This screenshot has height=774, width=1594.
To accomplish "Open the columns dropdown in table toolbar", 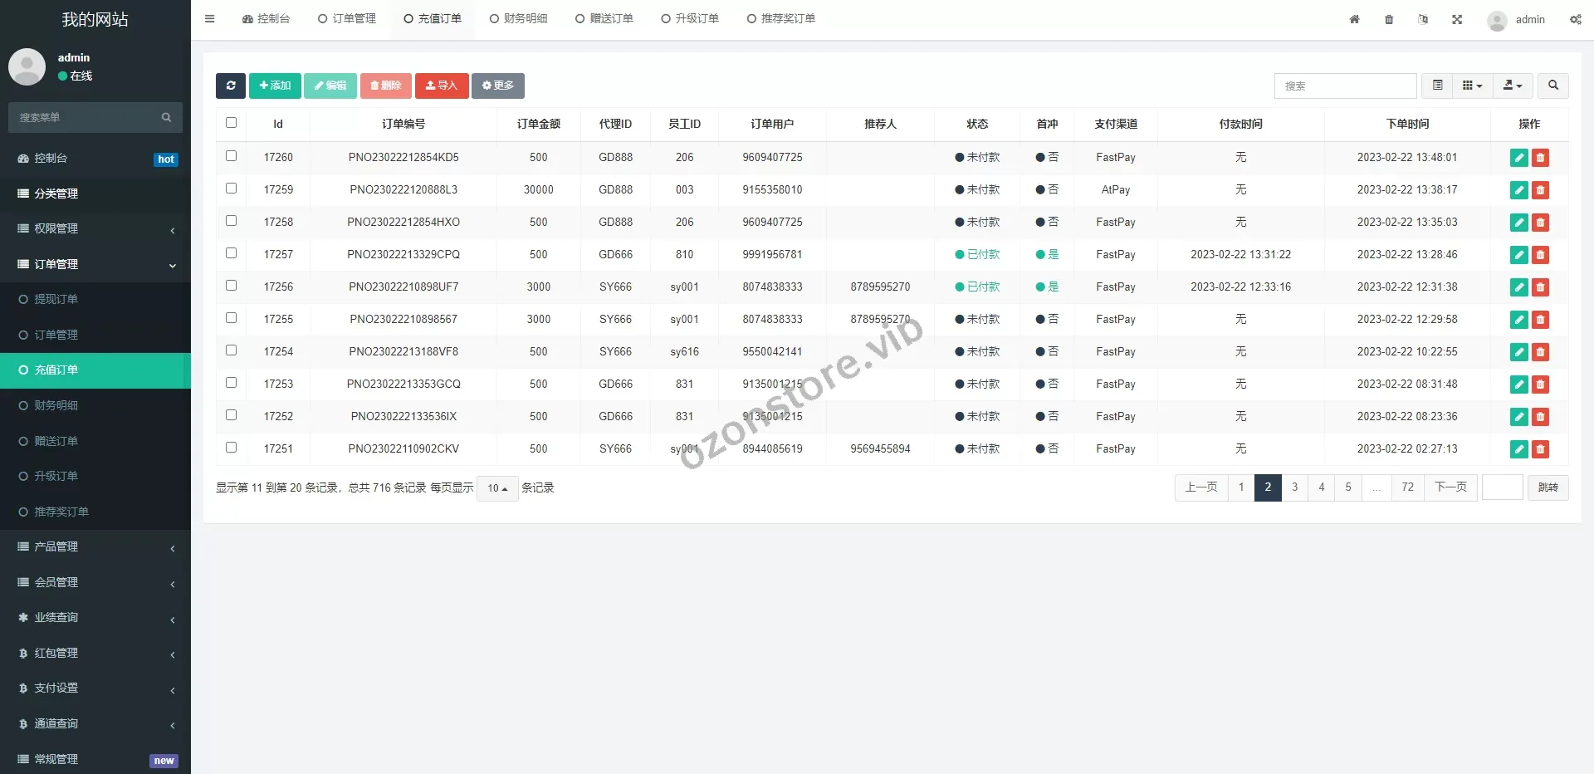I will point(1472,86).
